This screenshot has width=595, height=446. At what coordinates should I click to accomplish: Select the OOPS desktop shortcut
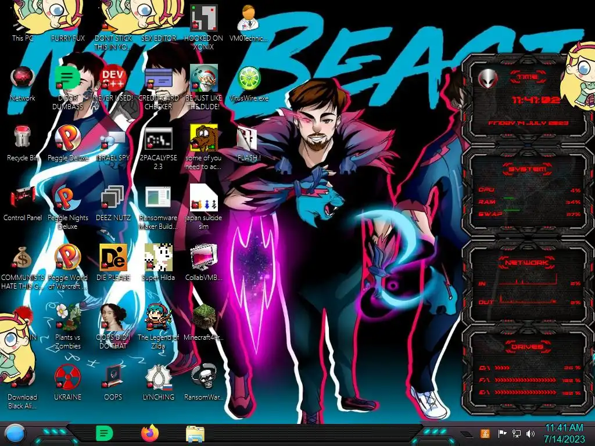click(113, 382)
